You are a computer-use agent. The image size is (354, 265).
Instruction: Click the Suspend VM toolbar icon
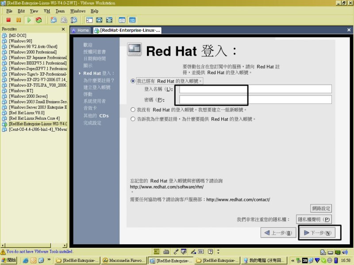click(19, 20)
